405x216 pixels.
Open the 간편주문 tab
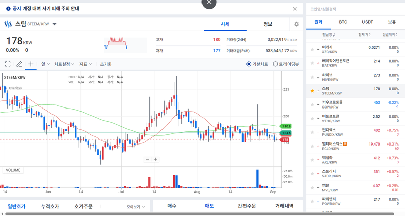click(x=247, y=206)
